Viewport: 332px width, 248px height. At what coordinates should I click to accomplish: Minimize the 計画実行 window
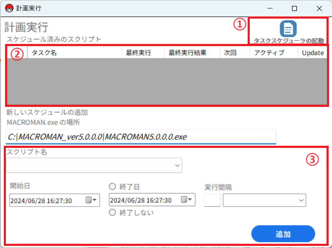pos(270,8)
